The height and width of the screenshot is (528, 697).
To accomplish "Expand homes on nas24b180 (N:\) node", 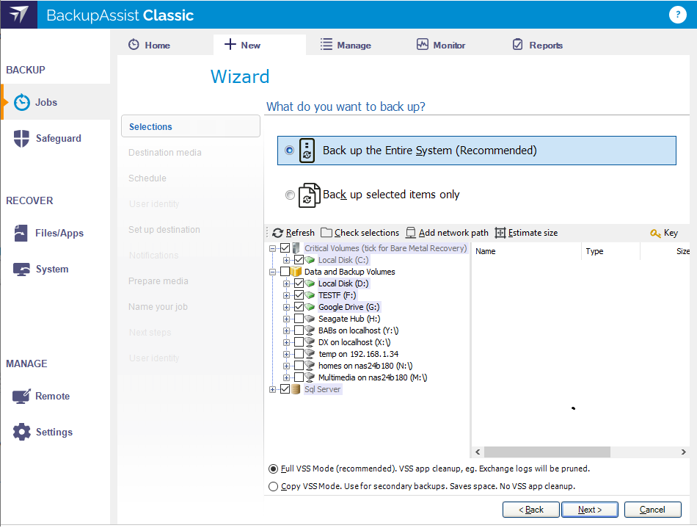I will click(x=286, y=366).
